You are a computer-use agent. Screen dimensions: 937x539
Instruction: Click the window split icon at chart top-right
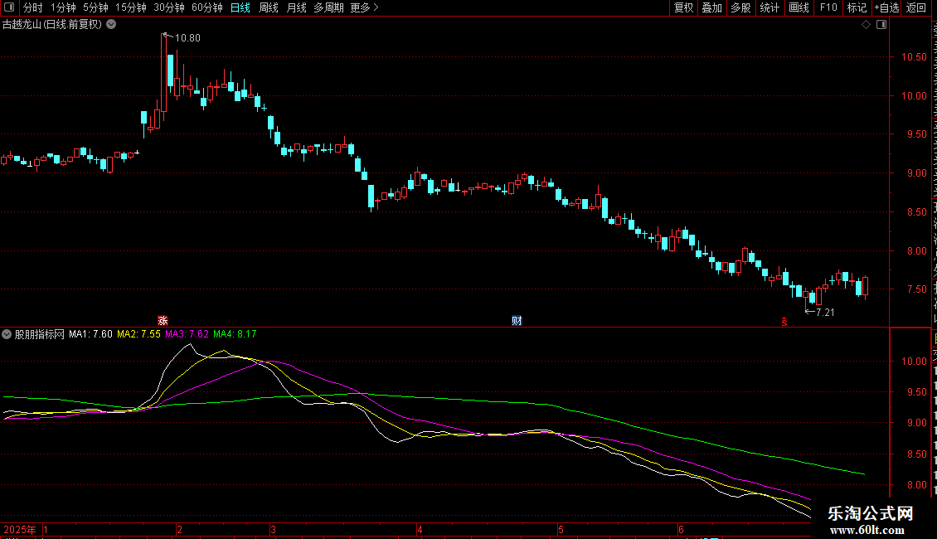[x=881, y=25]
